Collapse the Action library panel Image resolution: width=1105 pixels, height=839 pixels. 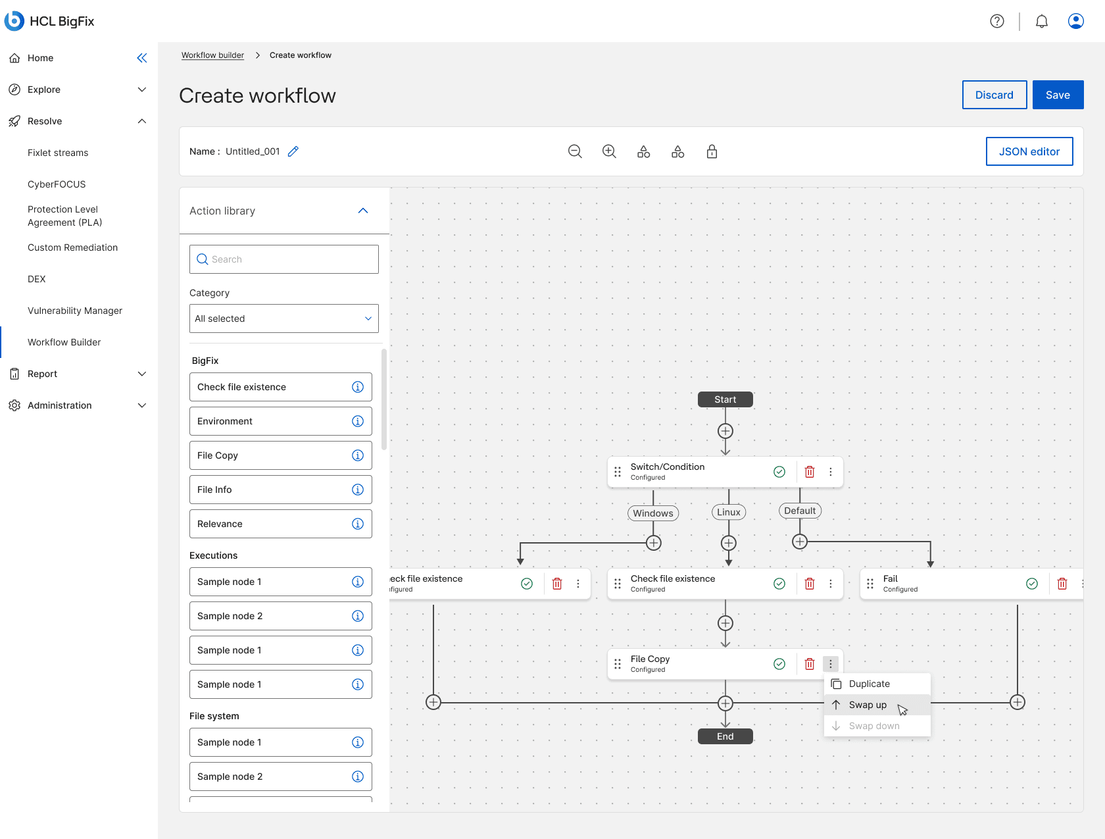click(363, 211)
